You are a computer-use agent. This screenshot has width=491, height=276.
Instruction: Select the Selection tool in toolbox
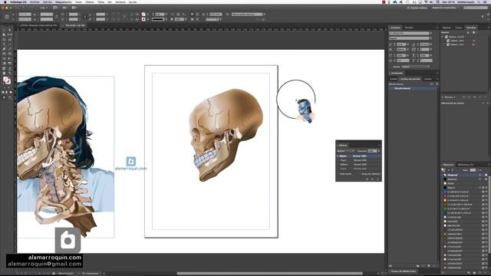tap(4, 30)
